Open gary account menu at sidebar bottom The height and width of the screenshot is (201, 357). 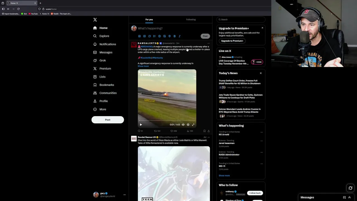(109, 195)
